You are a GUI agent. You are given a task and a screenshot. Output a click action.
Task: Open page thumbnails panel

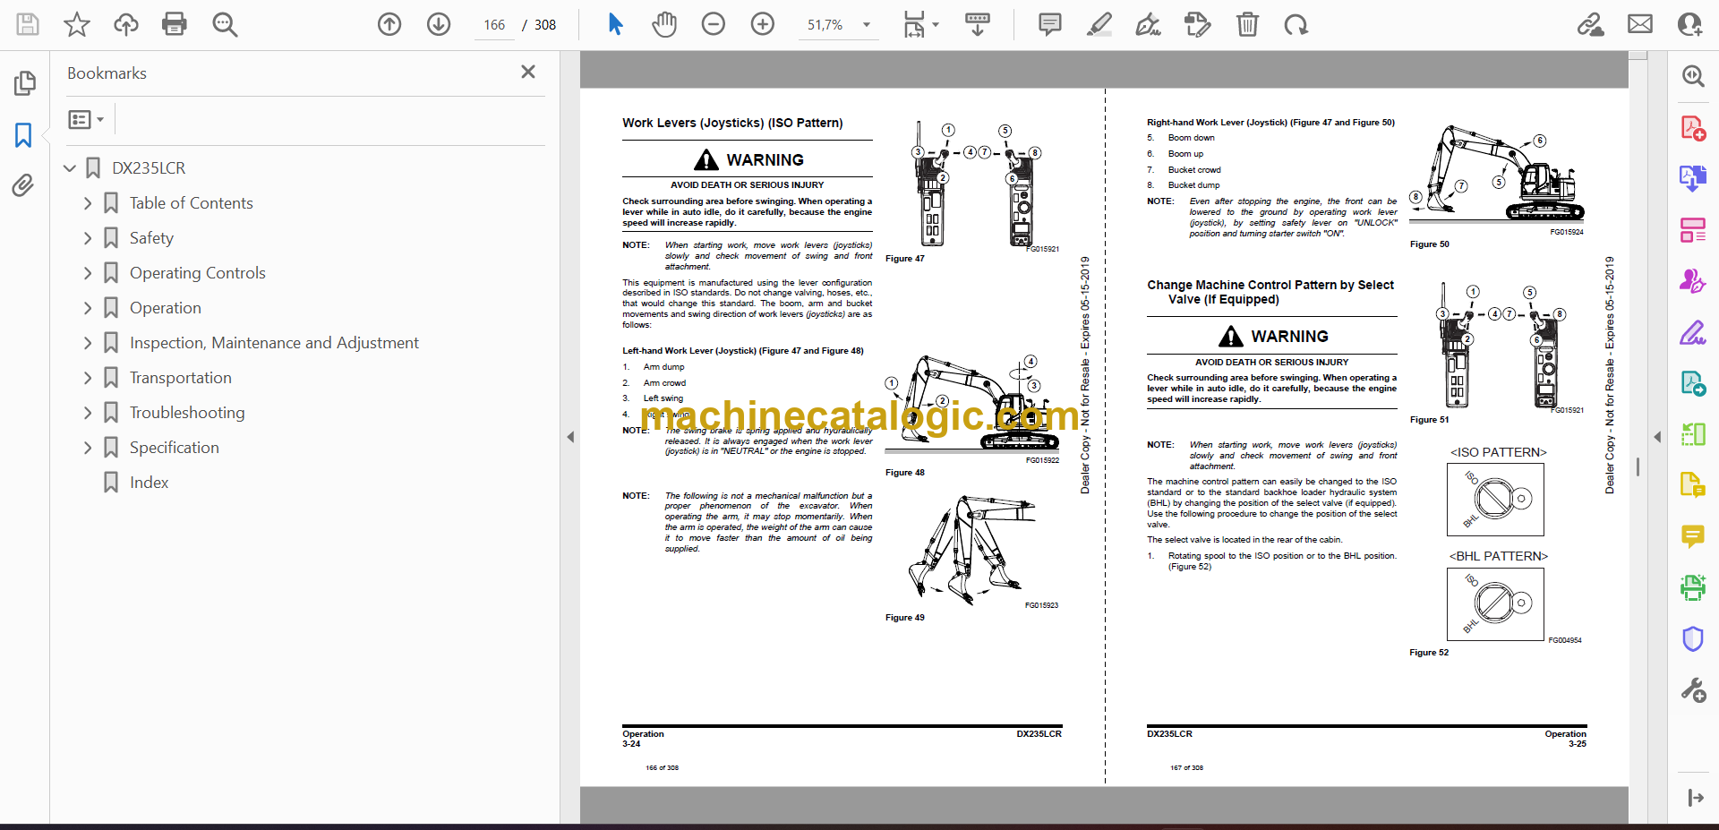click(24, 83)
